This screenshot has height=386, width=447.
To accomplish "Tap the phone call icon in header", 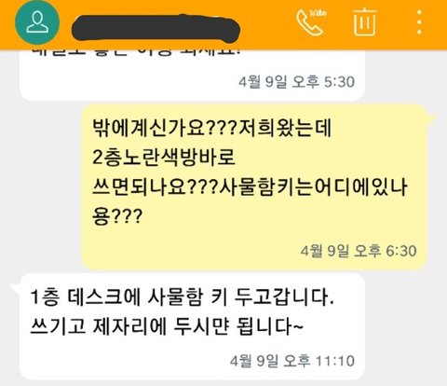I will (311, 22).
